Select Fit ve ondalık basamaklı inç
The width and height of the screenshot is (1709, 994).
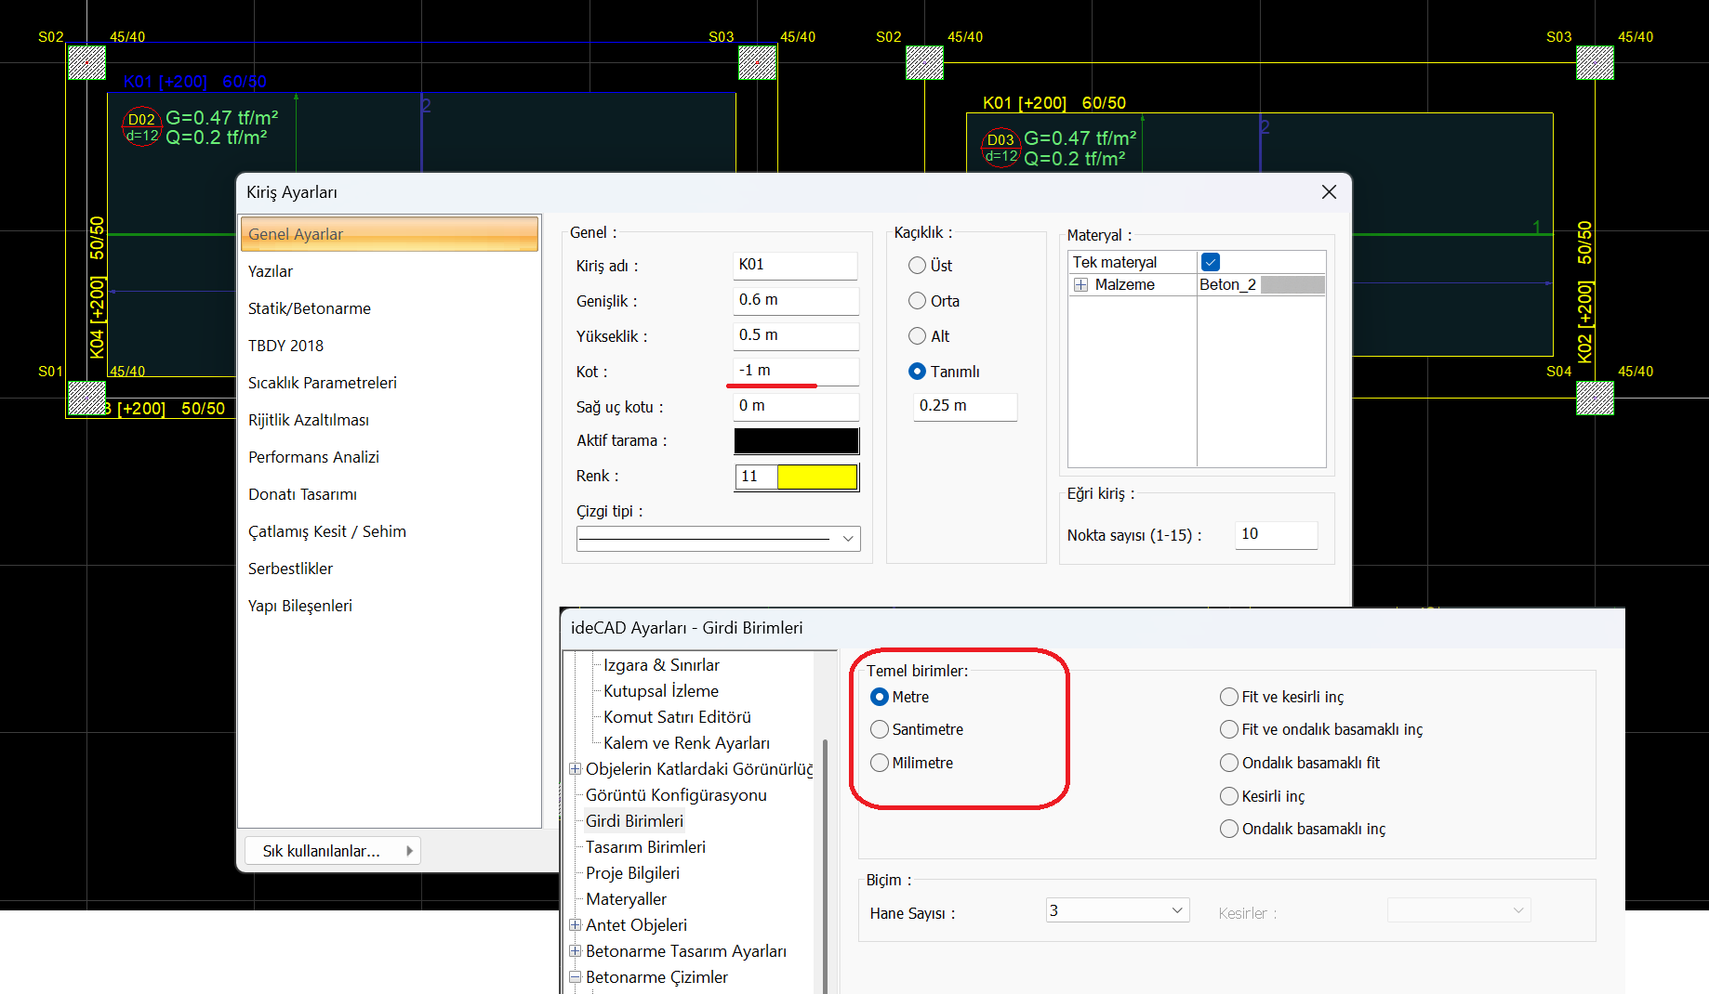pos(1229,729)
